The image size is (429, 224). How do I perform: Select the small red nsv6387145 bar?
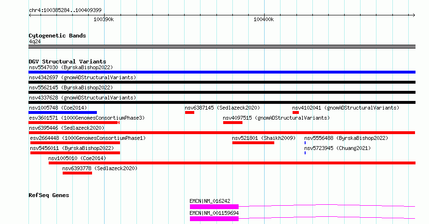(189, 112)
